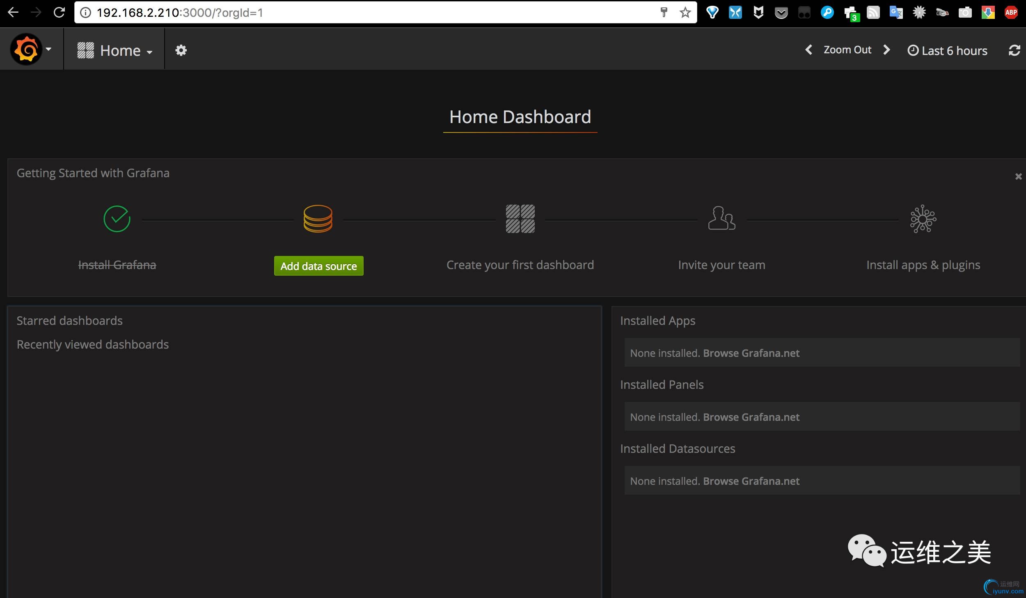Click the refresh dashboard icon
Viewport: 1026px width, 598px height.
(1014, 50)
